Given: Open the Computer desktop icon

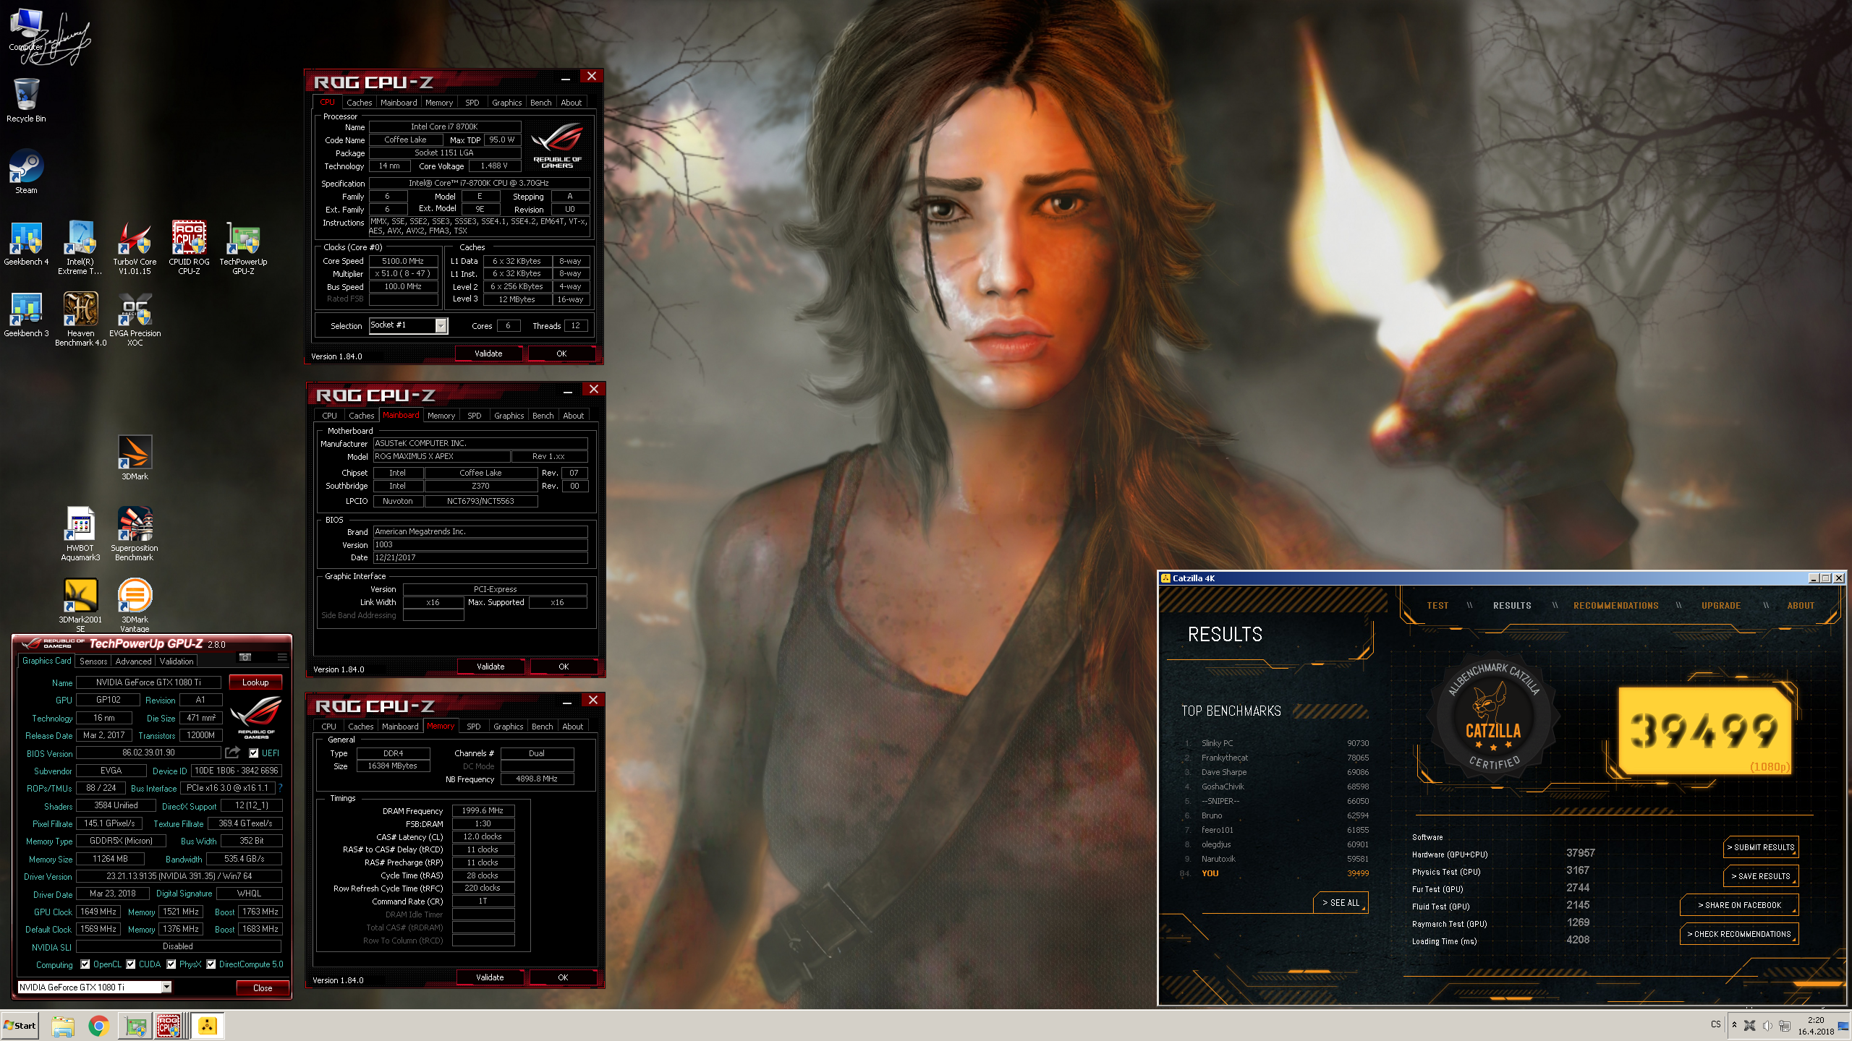Looking at the screenshot, I should 26,30.
